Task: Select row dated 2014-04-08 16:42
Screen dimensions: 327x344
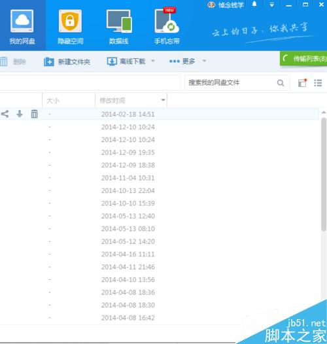Action: 160,318
